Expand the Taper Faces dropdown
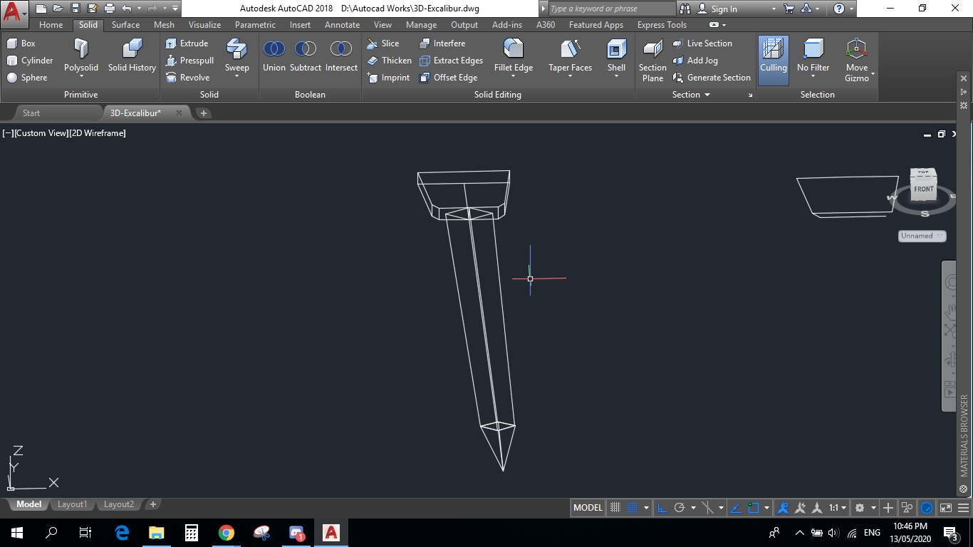Screen dimensions: 973x547 (x=570, y=77)
